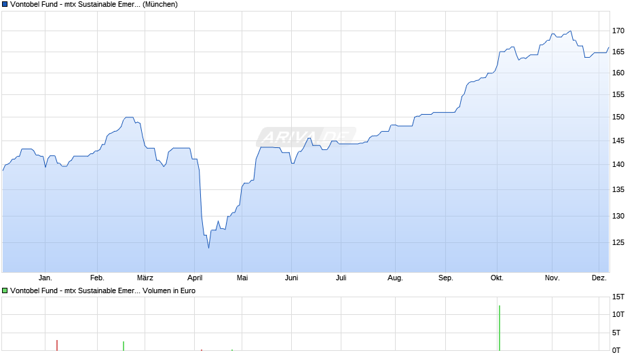The width and height of the screenshot is (638, 357).
Task: Click the 10T volume axis label
Action: [618, 314]
